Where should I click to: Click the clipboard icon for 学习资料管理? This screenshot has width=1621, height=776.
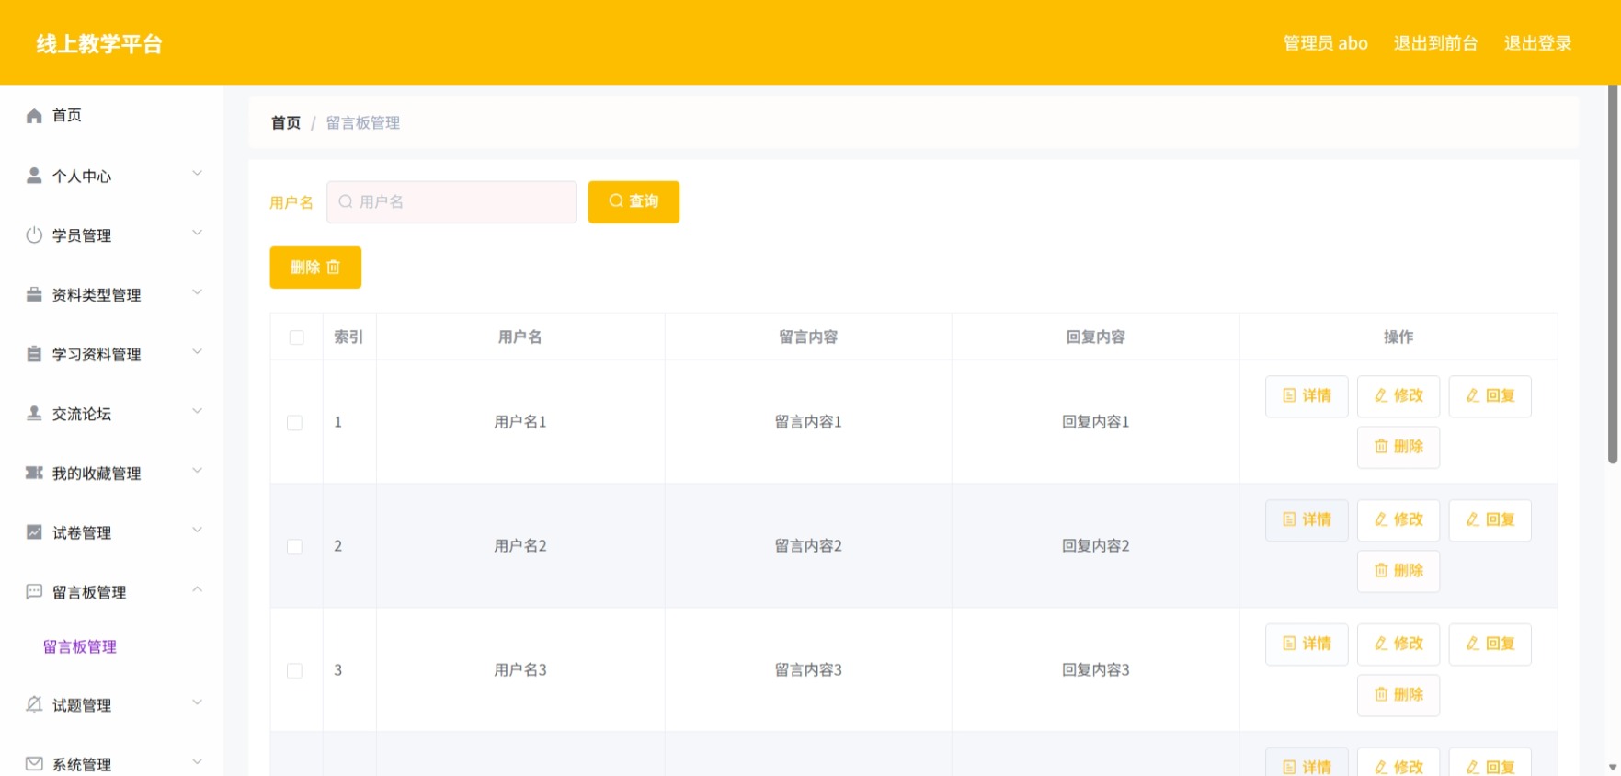click(34, 354)
